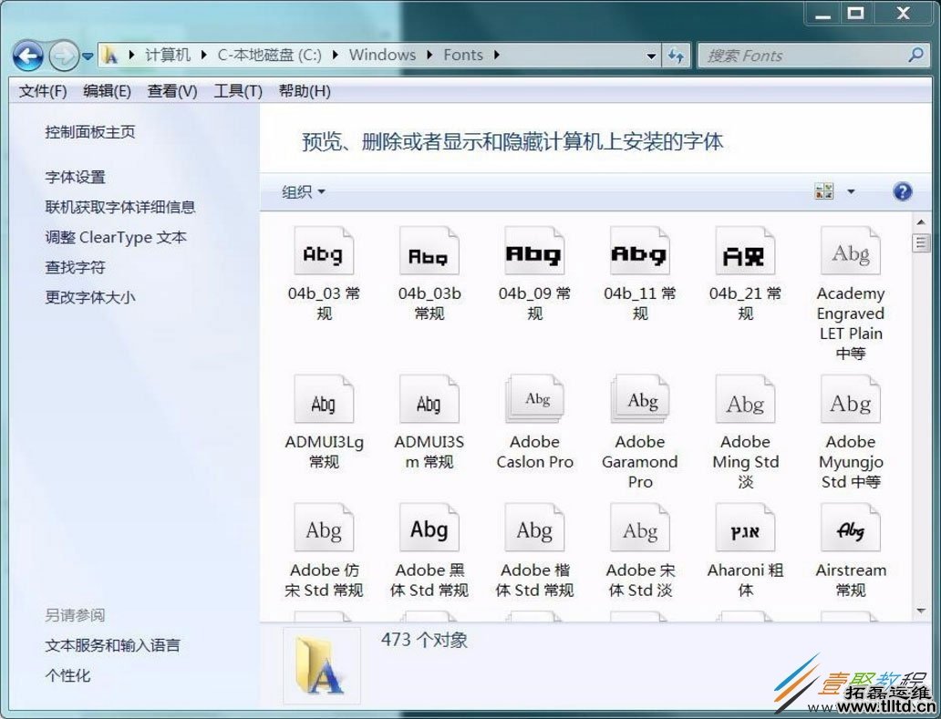Open the 04b_03 常规 font preview
The image size is (941, 719).
point(324,252)
